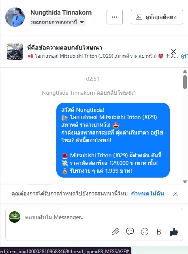
Task: Click the contact card icon in ดูข้อมูลติดต่อ
Action: 139,17
